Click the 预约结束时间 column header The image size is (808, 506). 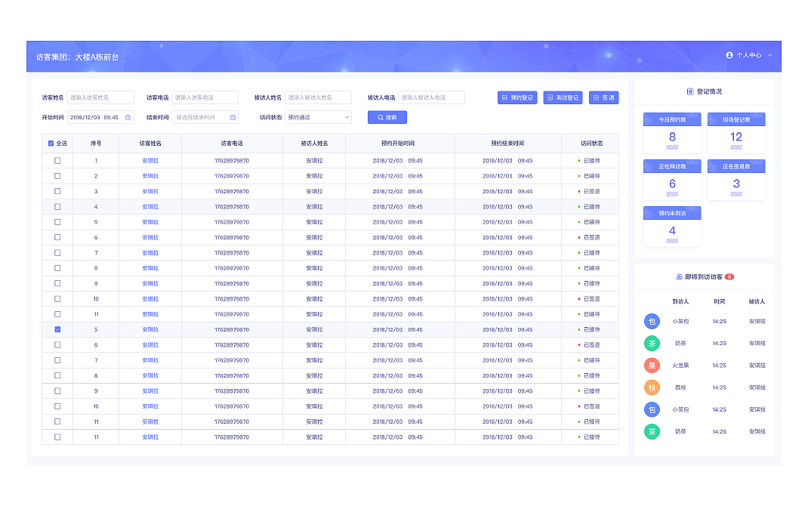click(507, 143)
